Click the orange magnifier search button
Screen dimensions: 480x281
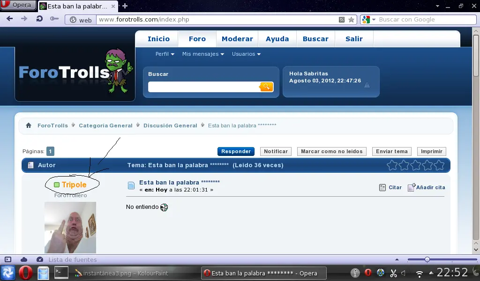point(266,87)
